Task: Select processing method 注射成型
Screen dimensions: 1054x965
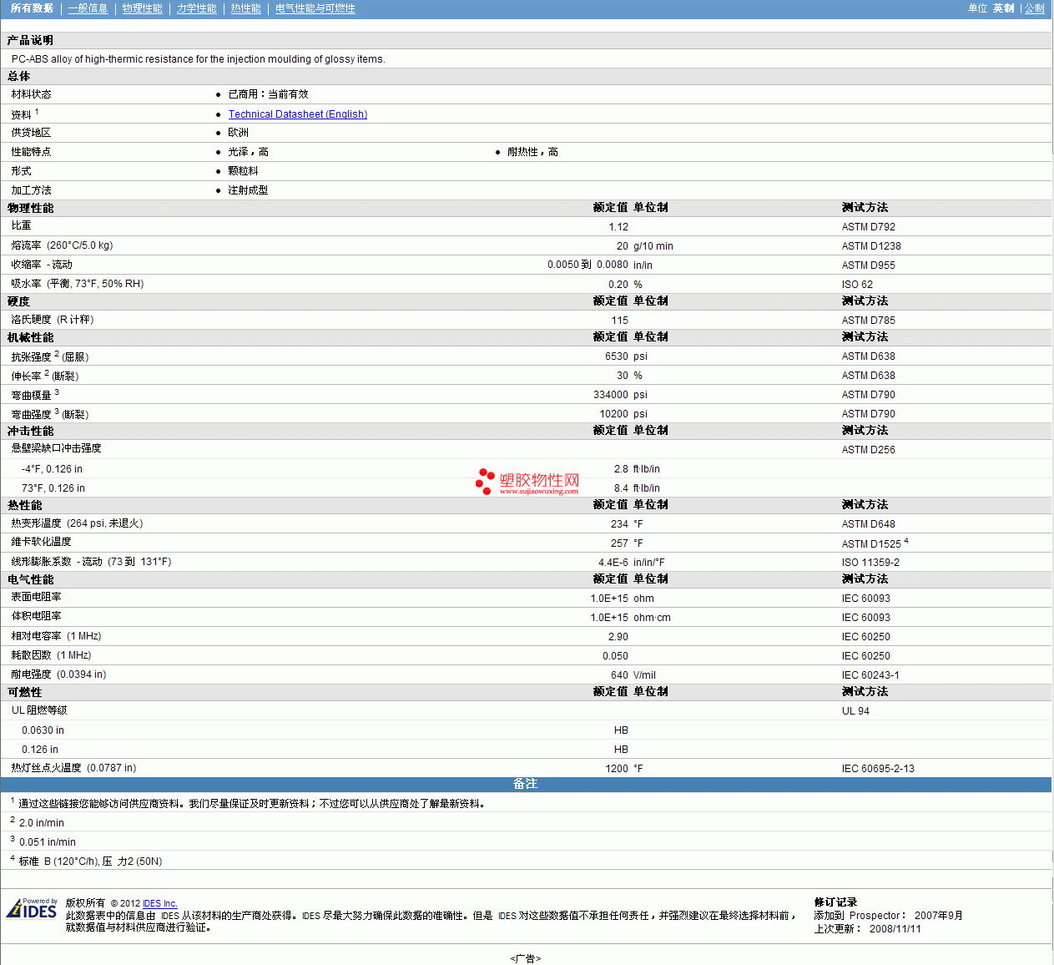Action: 248,190
